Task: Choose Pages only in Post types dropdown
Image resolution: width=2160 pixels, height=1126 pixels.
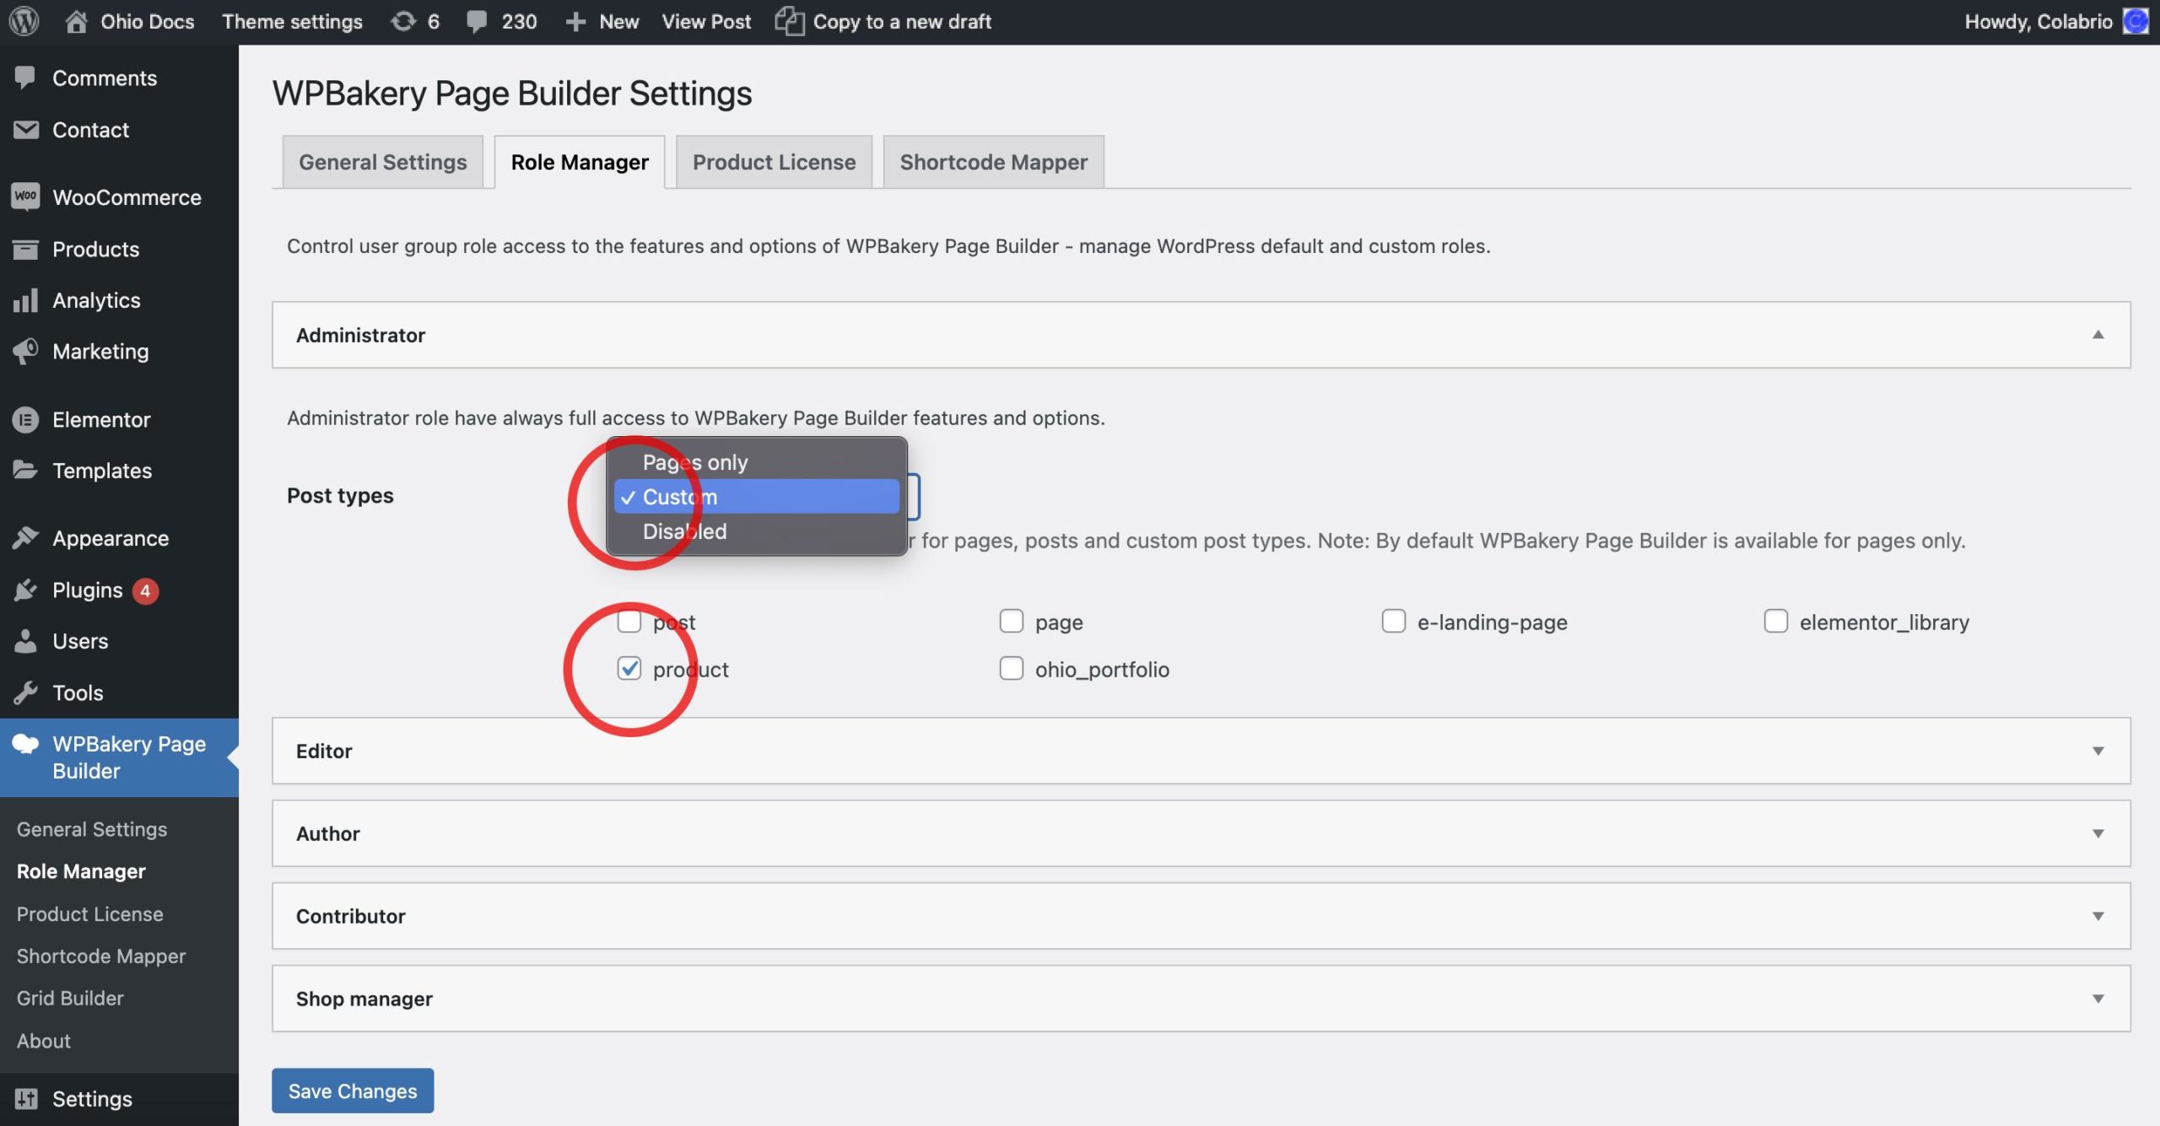Action: pyautogui.click(x=756, y=461)
